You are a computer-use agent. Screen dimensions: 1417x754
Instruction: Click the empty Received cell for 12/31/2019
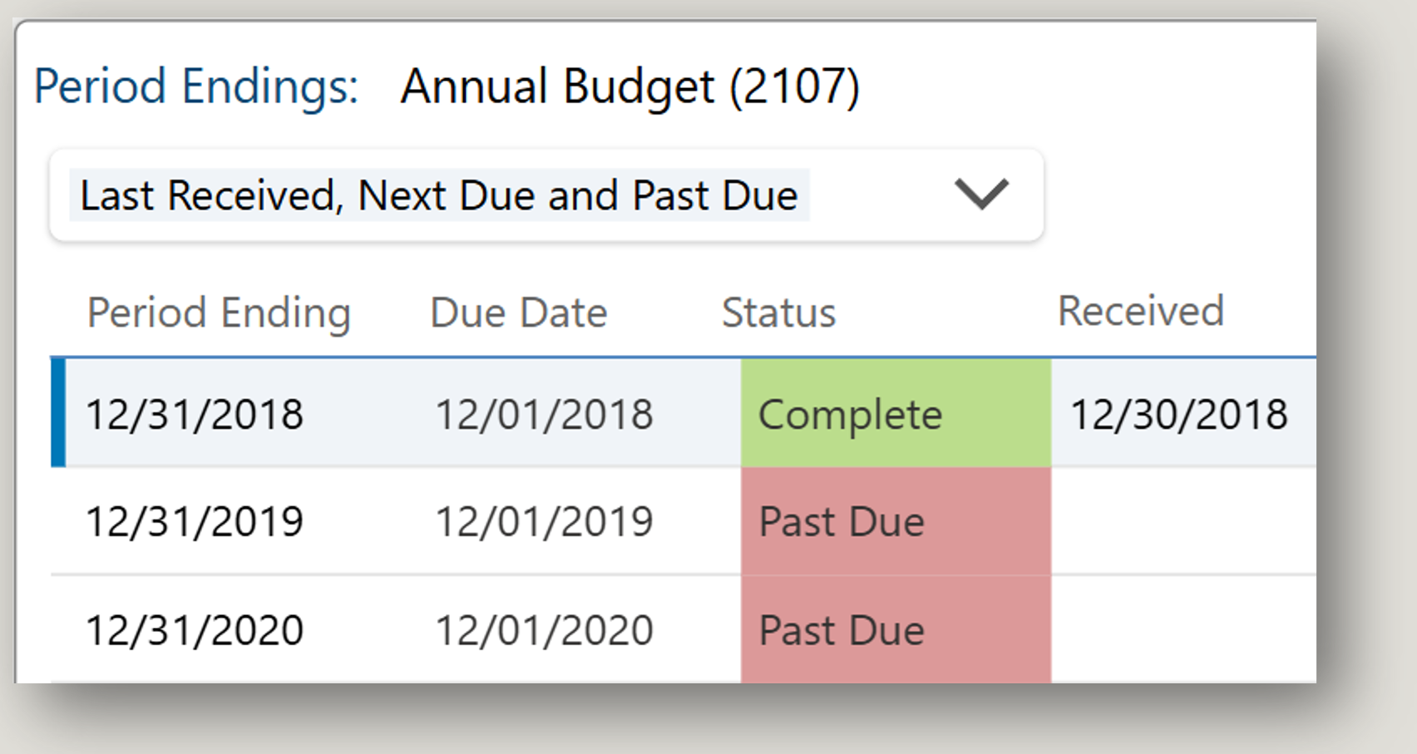(x=1181, y=521)
